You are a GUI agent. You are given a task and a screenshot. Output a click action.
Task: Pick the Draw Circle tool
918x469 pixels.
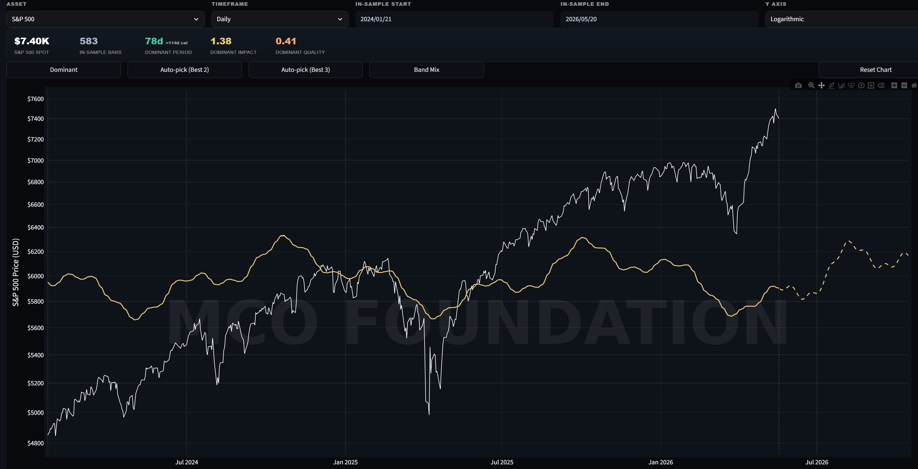click(861, 85)
